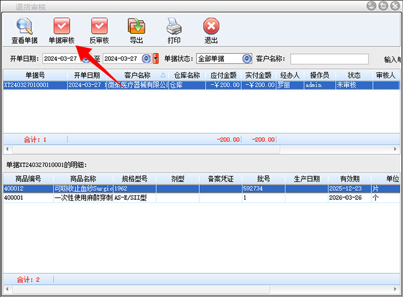Click the upper table horizontal scrollbar
Screen dimensions: 403x297
tap(144, 149)
